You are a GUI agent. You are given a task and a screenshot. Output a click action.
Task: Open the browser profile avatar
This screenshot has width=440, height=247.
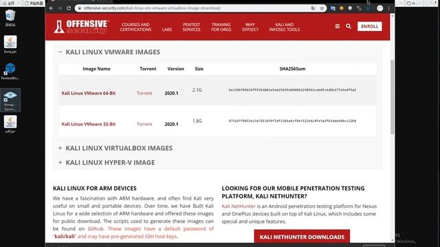[380, 8]
